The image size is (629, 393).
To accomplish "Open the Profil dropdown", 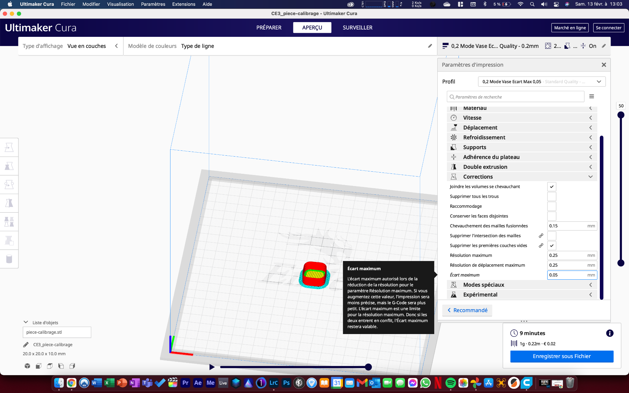I will 542,82.
